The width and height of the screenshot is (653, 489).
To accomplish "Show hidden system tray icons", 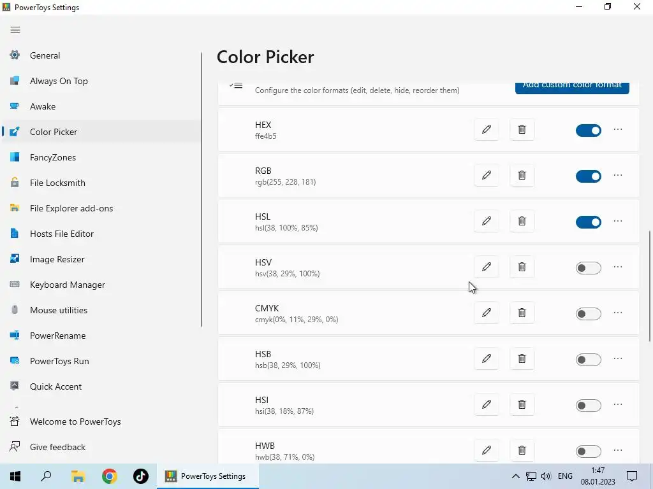I will tap(515, 476).
